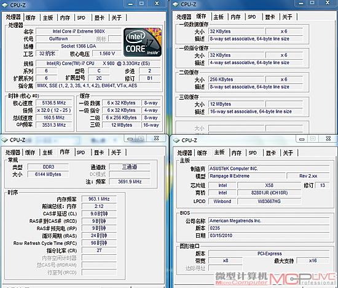Open 主板 tab in top-left CPU-Z window
Image resolution: width=338 pixels, height=288 pixels.
(48, 17)
